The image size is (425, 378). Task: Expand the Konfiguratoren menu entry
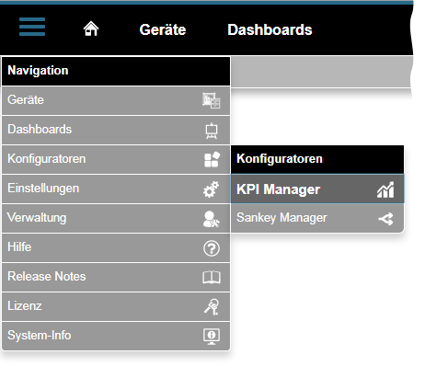[x=116, y=159]
